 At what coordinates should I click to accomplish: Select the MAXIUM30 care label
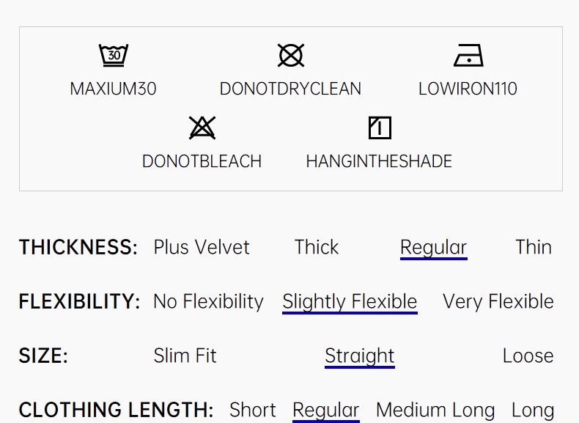click(114, 89)
